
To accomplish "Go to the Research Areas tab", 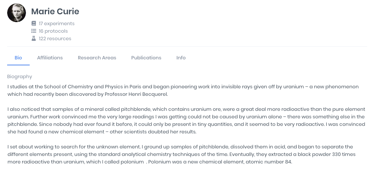I will 97,58.
